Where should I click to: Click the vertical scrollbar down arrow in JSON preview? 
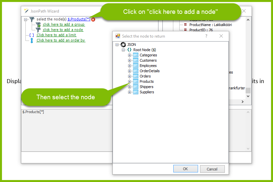[248, 96]
